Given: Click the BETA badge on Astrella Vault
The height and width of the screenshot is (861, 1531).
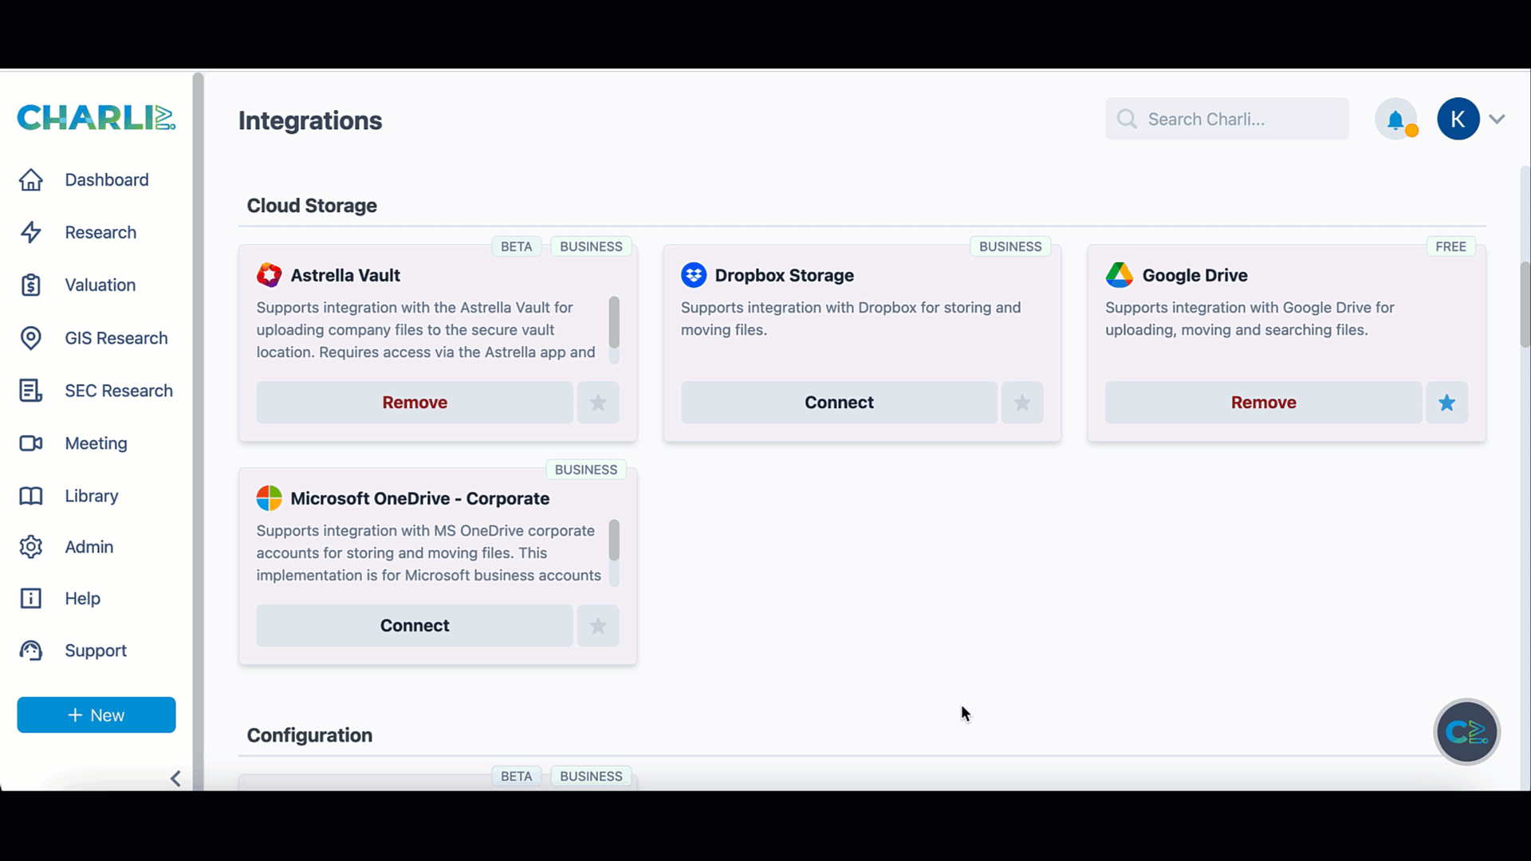Looking at the screenshot, I should [517, 247].
